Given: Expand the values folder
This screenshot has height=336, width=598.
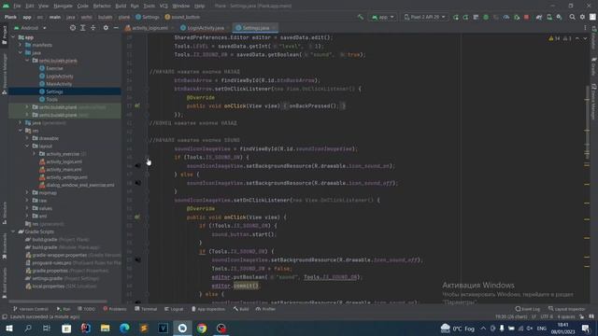Looking at the screenshot, I should pos(27,208).
